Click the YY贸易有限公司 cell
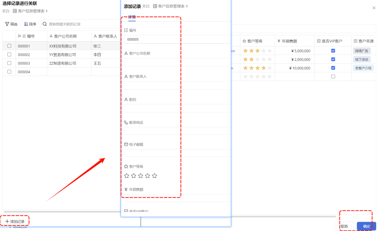 (x=69, y=55)
